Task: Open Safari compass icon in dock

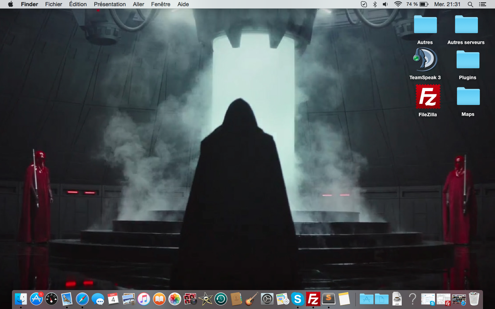Action: click(82, 299)
